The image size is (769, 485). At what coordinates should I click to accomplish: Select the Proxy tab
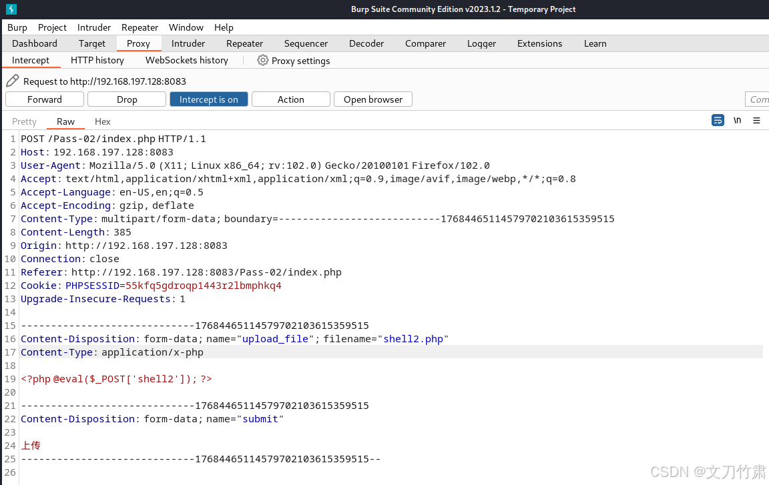pos(138,43)
